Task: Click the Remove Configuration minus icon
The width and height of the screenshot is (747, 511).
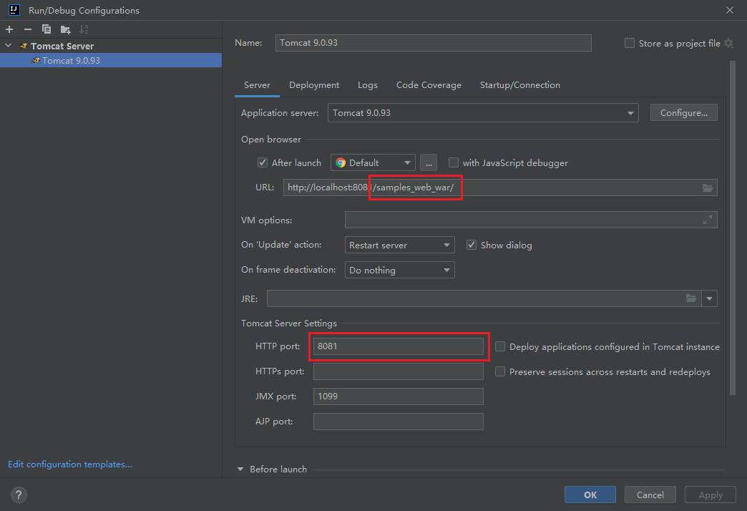Action: [28, 29]
